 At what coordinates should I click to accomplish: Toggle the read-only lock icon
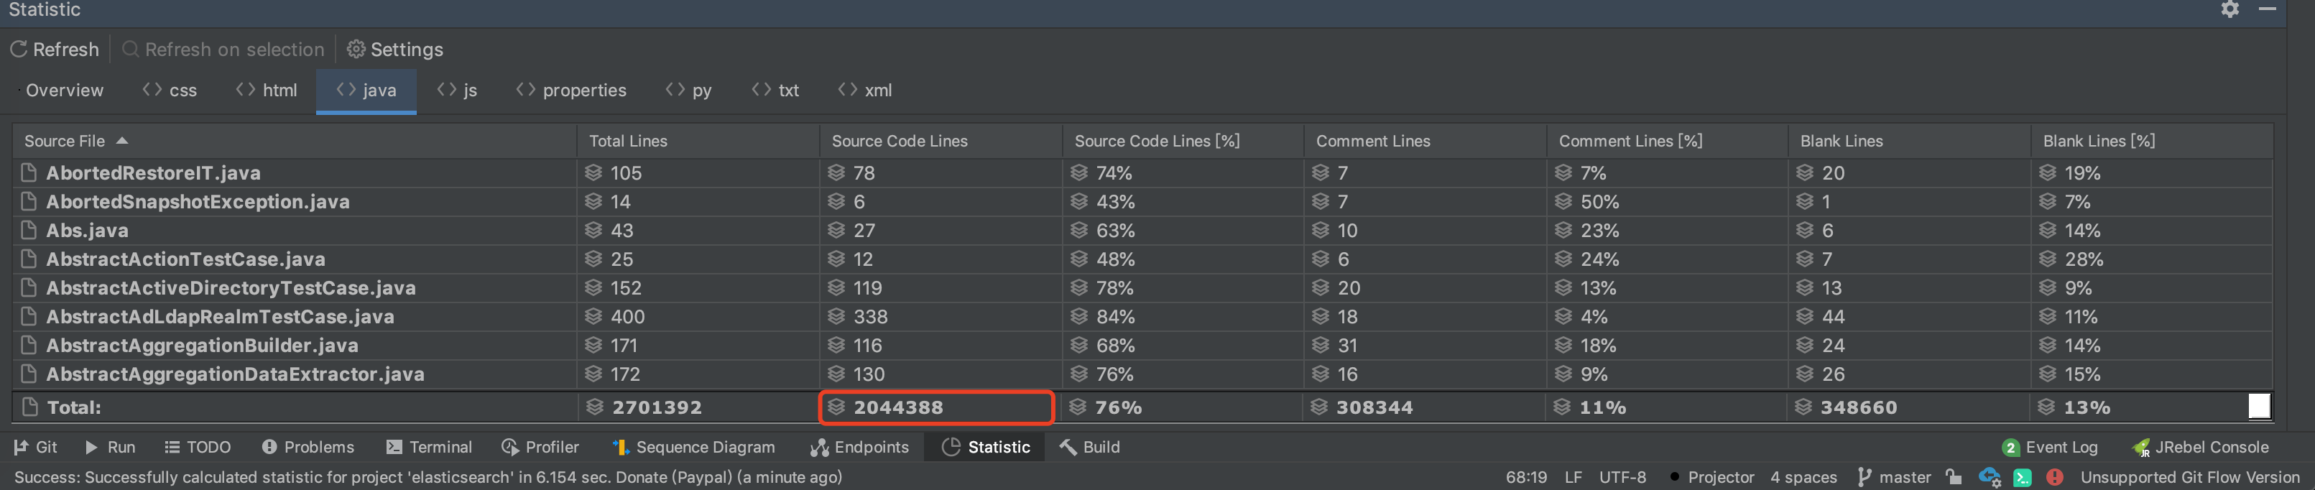point(1954,477)
